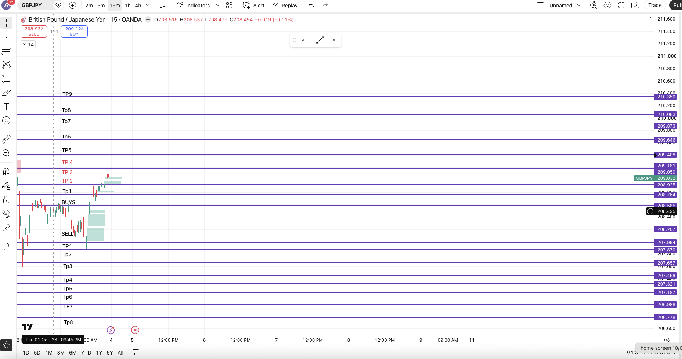Switch to the 2m timeframe
The image size is (682, 359).
click(x=89, y=6)
